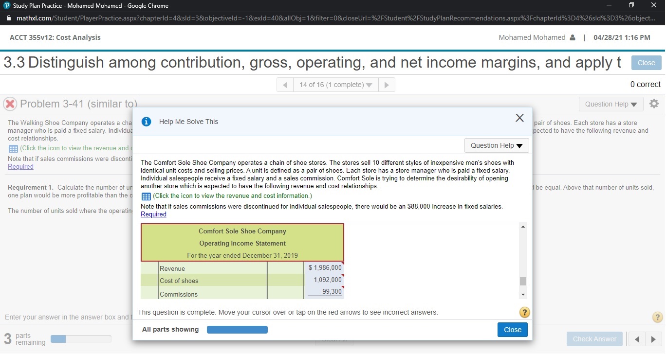Click the blue Close button in the dialog
The width and height of the screenshot is (666, 354).
(x=512, y=330)
